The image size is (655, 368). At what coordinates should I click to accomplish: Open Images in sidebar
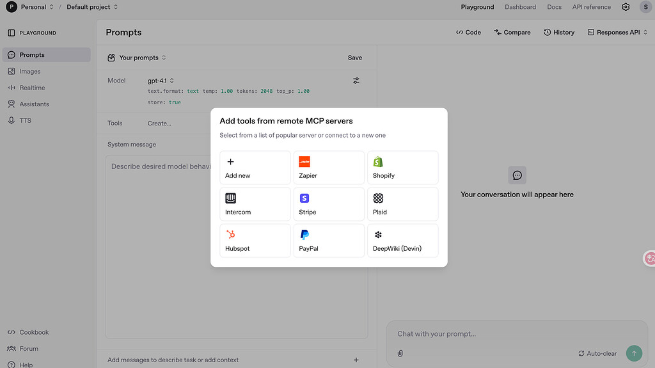[x=46, y=72]
